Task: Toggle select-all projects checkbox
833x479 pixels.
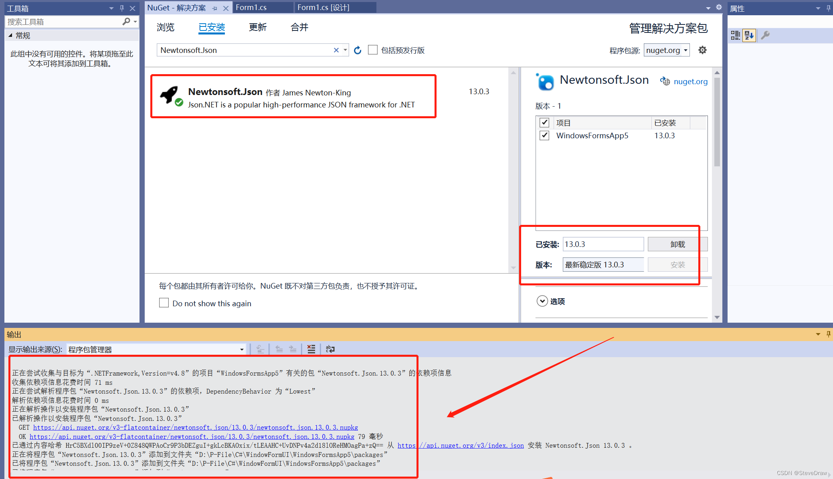Action: [544, 123]
